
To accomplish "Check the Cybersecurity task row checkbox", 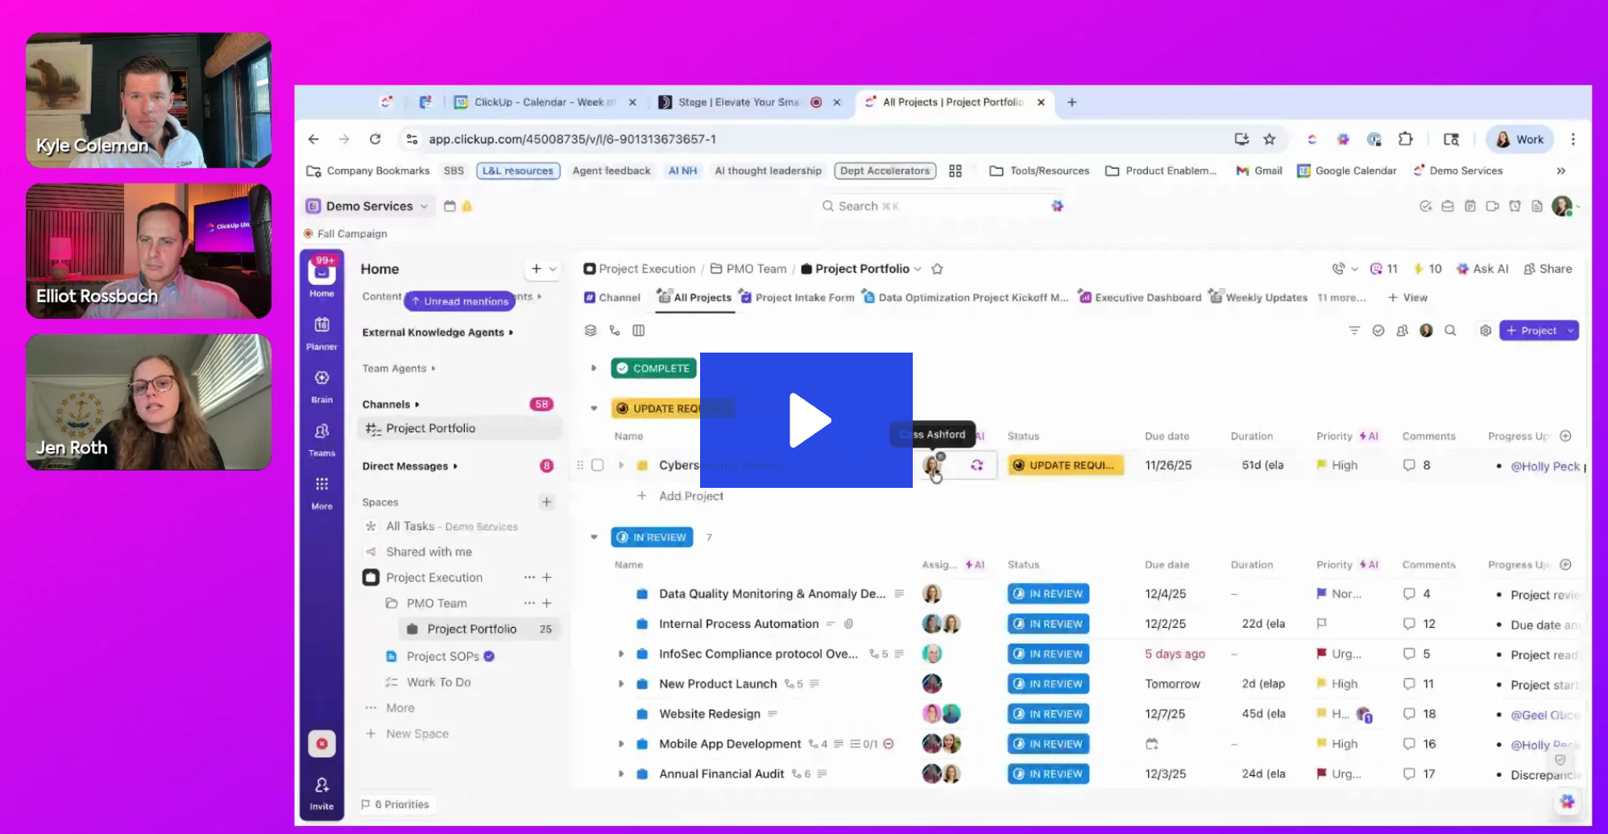I will [598, 464].
